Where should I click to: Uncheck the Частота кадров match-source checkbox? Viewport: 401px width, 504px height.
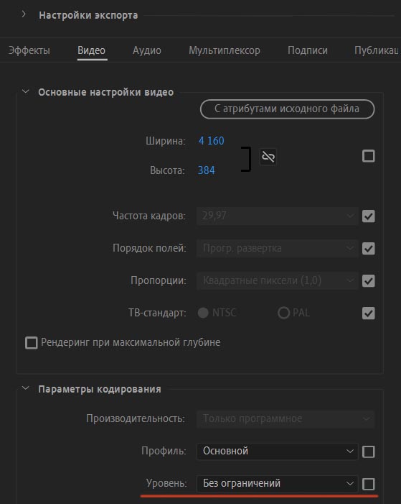point(368,216)
